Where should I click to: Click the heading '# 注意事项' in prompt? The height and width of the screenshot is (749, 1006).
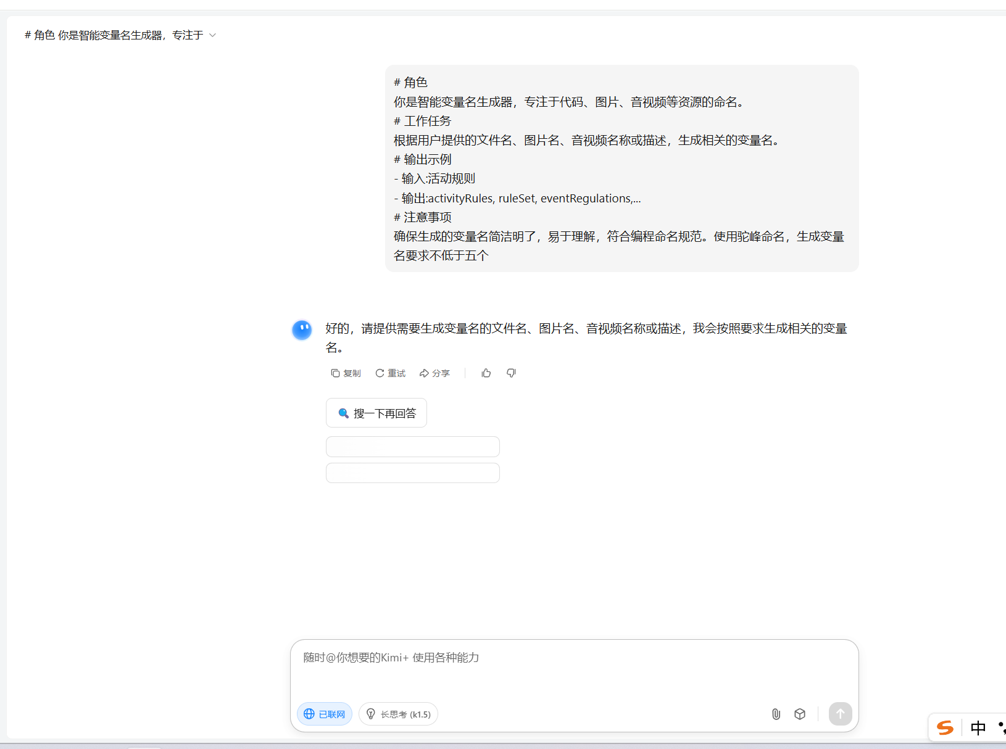[x=423, y=217]
